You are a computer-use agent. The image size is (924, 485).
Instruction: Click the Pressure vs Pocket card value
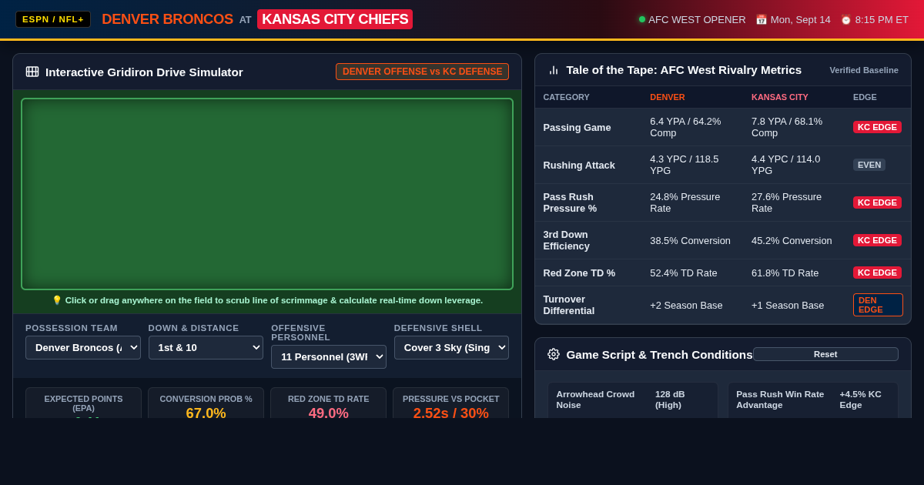point(451,413)
